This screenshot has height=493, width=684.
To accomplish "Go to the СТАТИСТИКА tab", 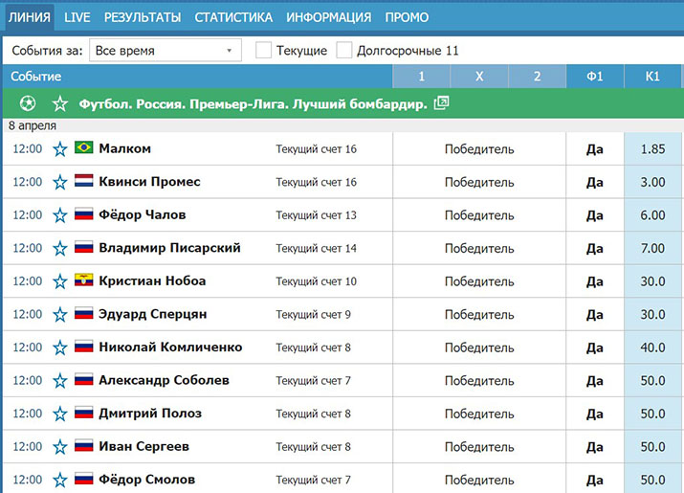I will tap(233, 17).
